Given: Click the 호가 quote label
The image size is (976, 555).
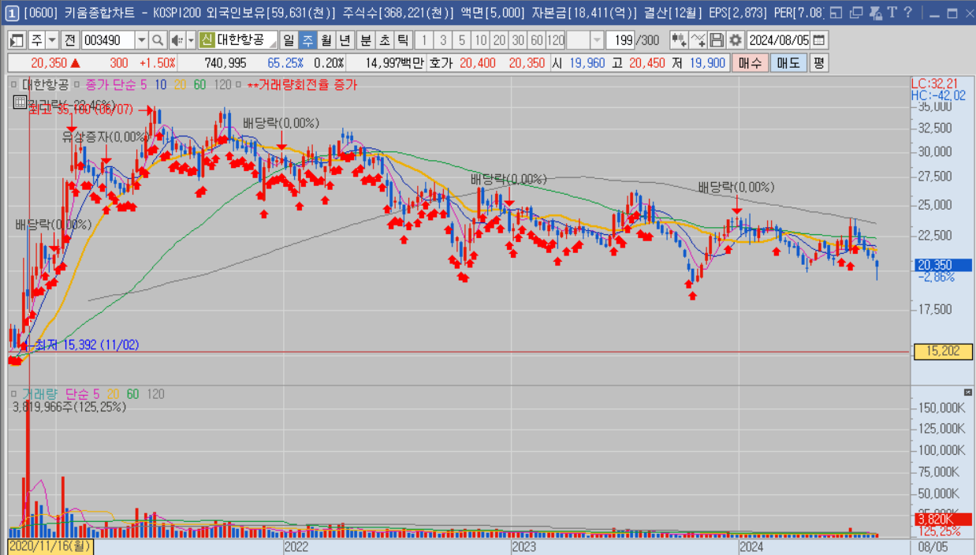Looking at the screenshot, I should coord(440,63).
